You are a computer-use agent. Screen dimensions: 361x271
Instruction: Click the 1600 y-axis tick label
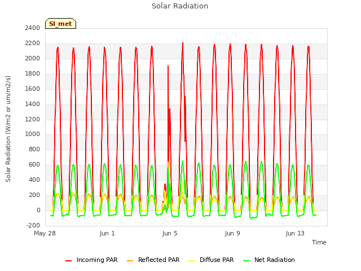pos(33,89)
